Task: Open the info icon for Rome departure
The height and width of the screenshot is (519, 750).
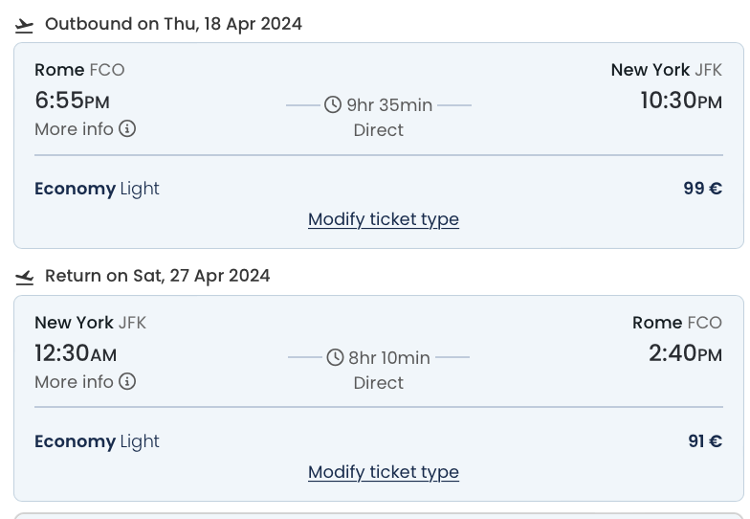Action: coord(127,128)
